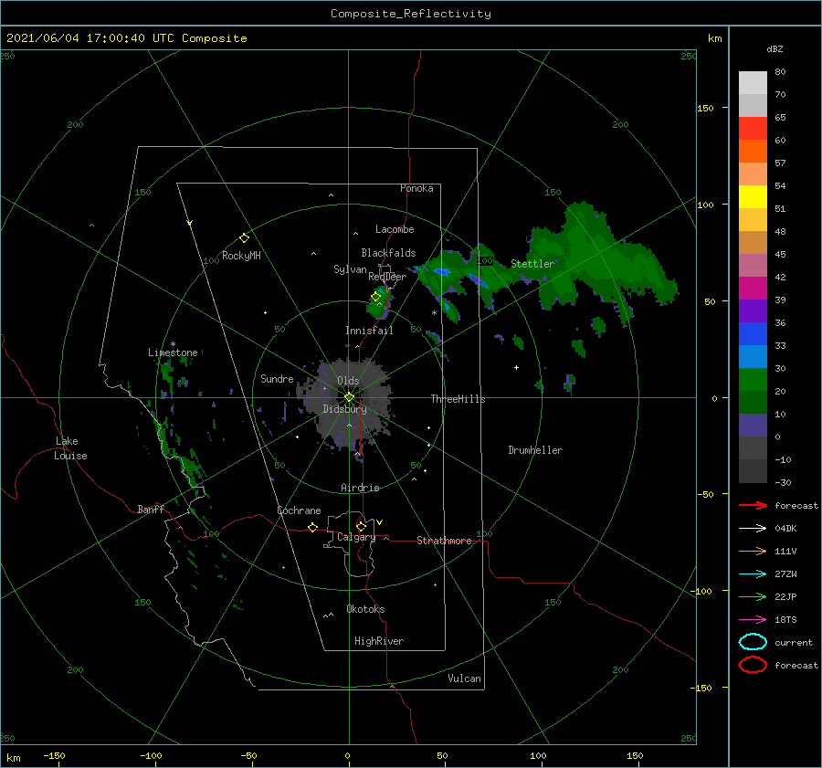Select the yellow 51-54 dBZ swatch
The image size is (822, 768).
pos(753,196)
